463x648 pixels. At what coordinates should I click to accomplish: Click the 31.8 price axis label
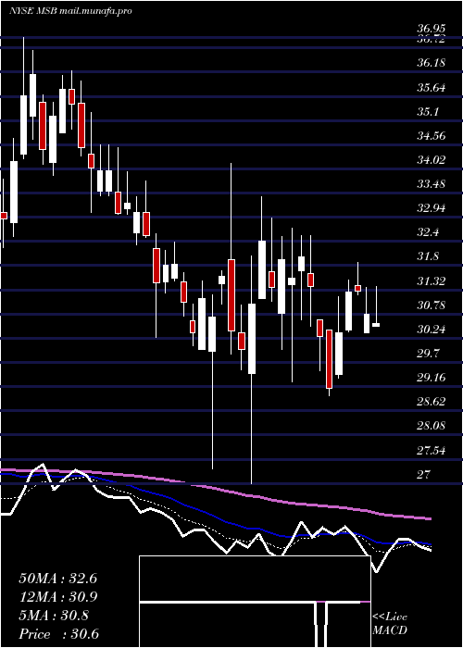coord(428,256)
